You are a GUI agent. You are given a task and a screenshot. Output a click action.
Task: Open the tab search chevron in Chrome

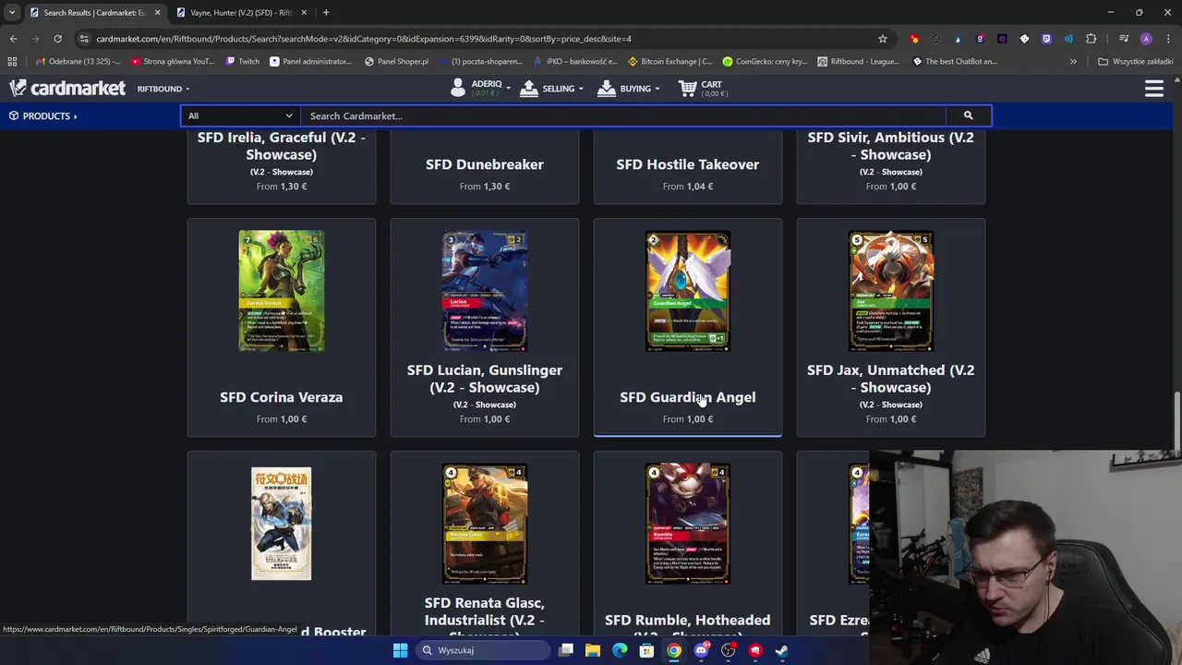coord(12,12)
